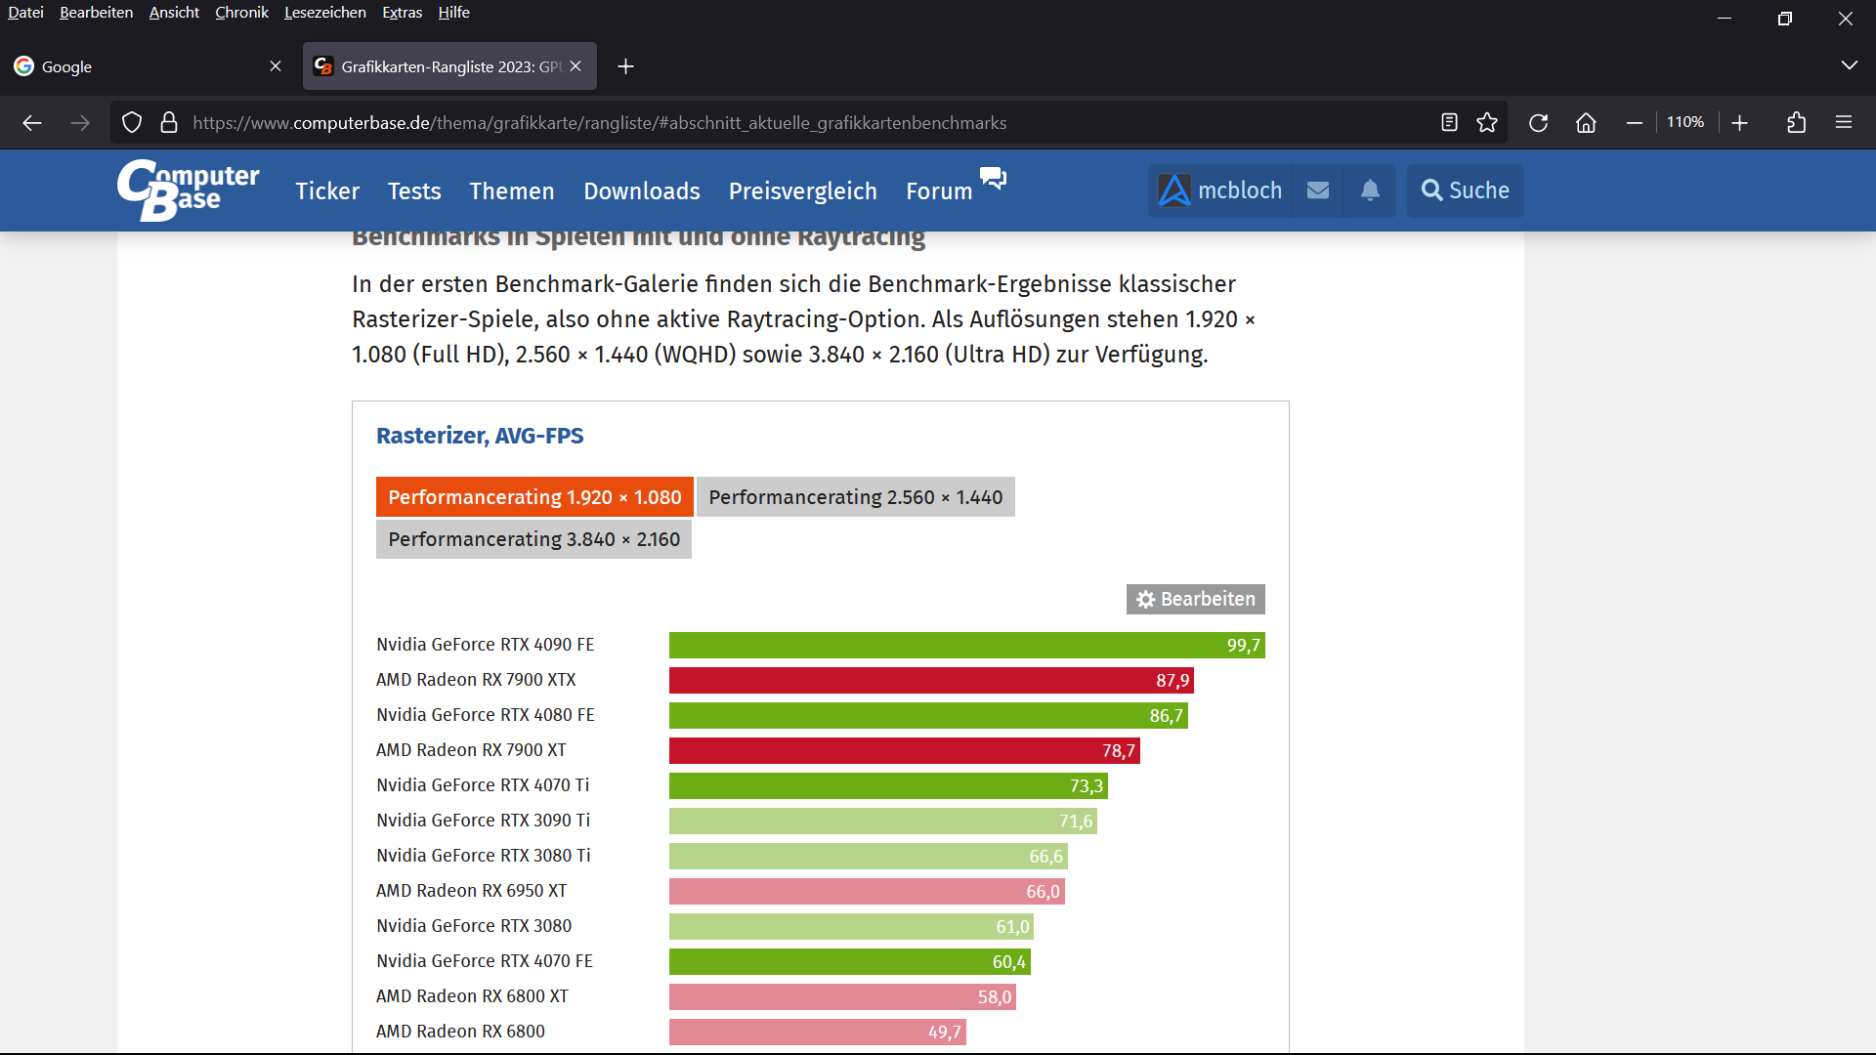Reload the page using the refresh icon

coord(1538,122)
